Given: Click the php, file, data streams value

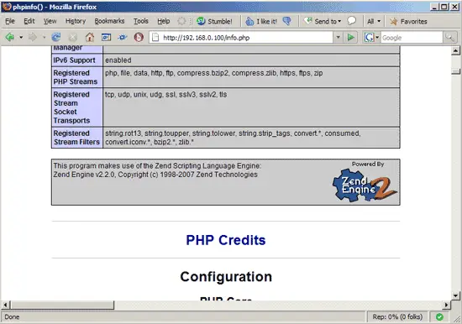Looking at the screenshot, I should [214, 73].
